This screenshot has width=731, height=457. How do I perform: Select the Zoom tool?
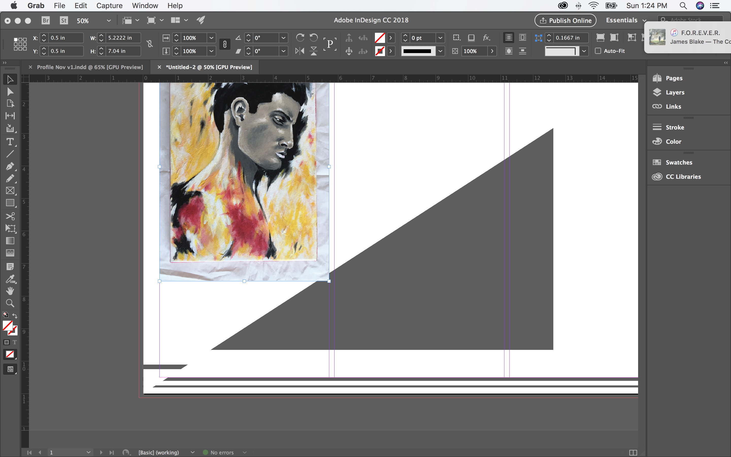(10, 303)
